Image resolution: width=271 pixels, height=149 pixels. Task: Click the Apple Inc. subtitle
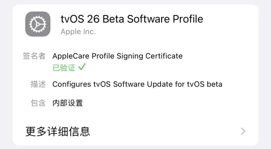pos(78,32)
